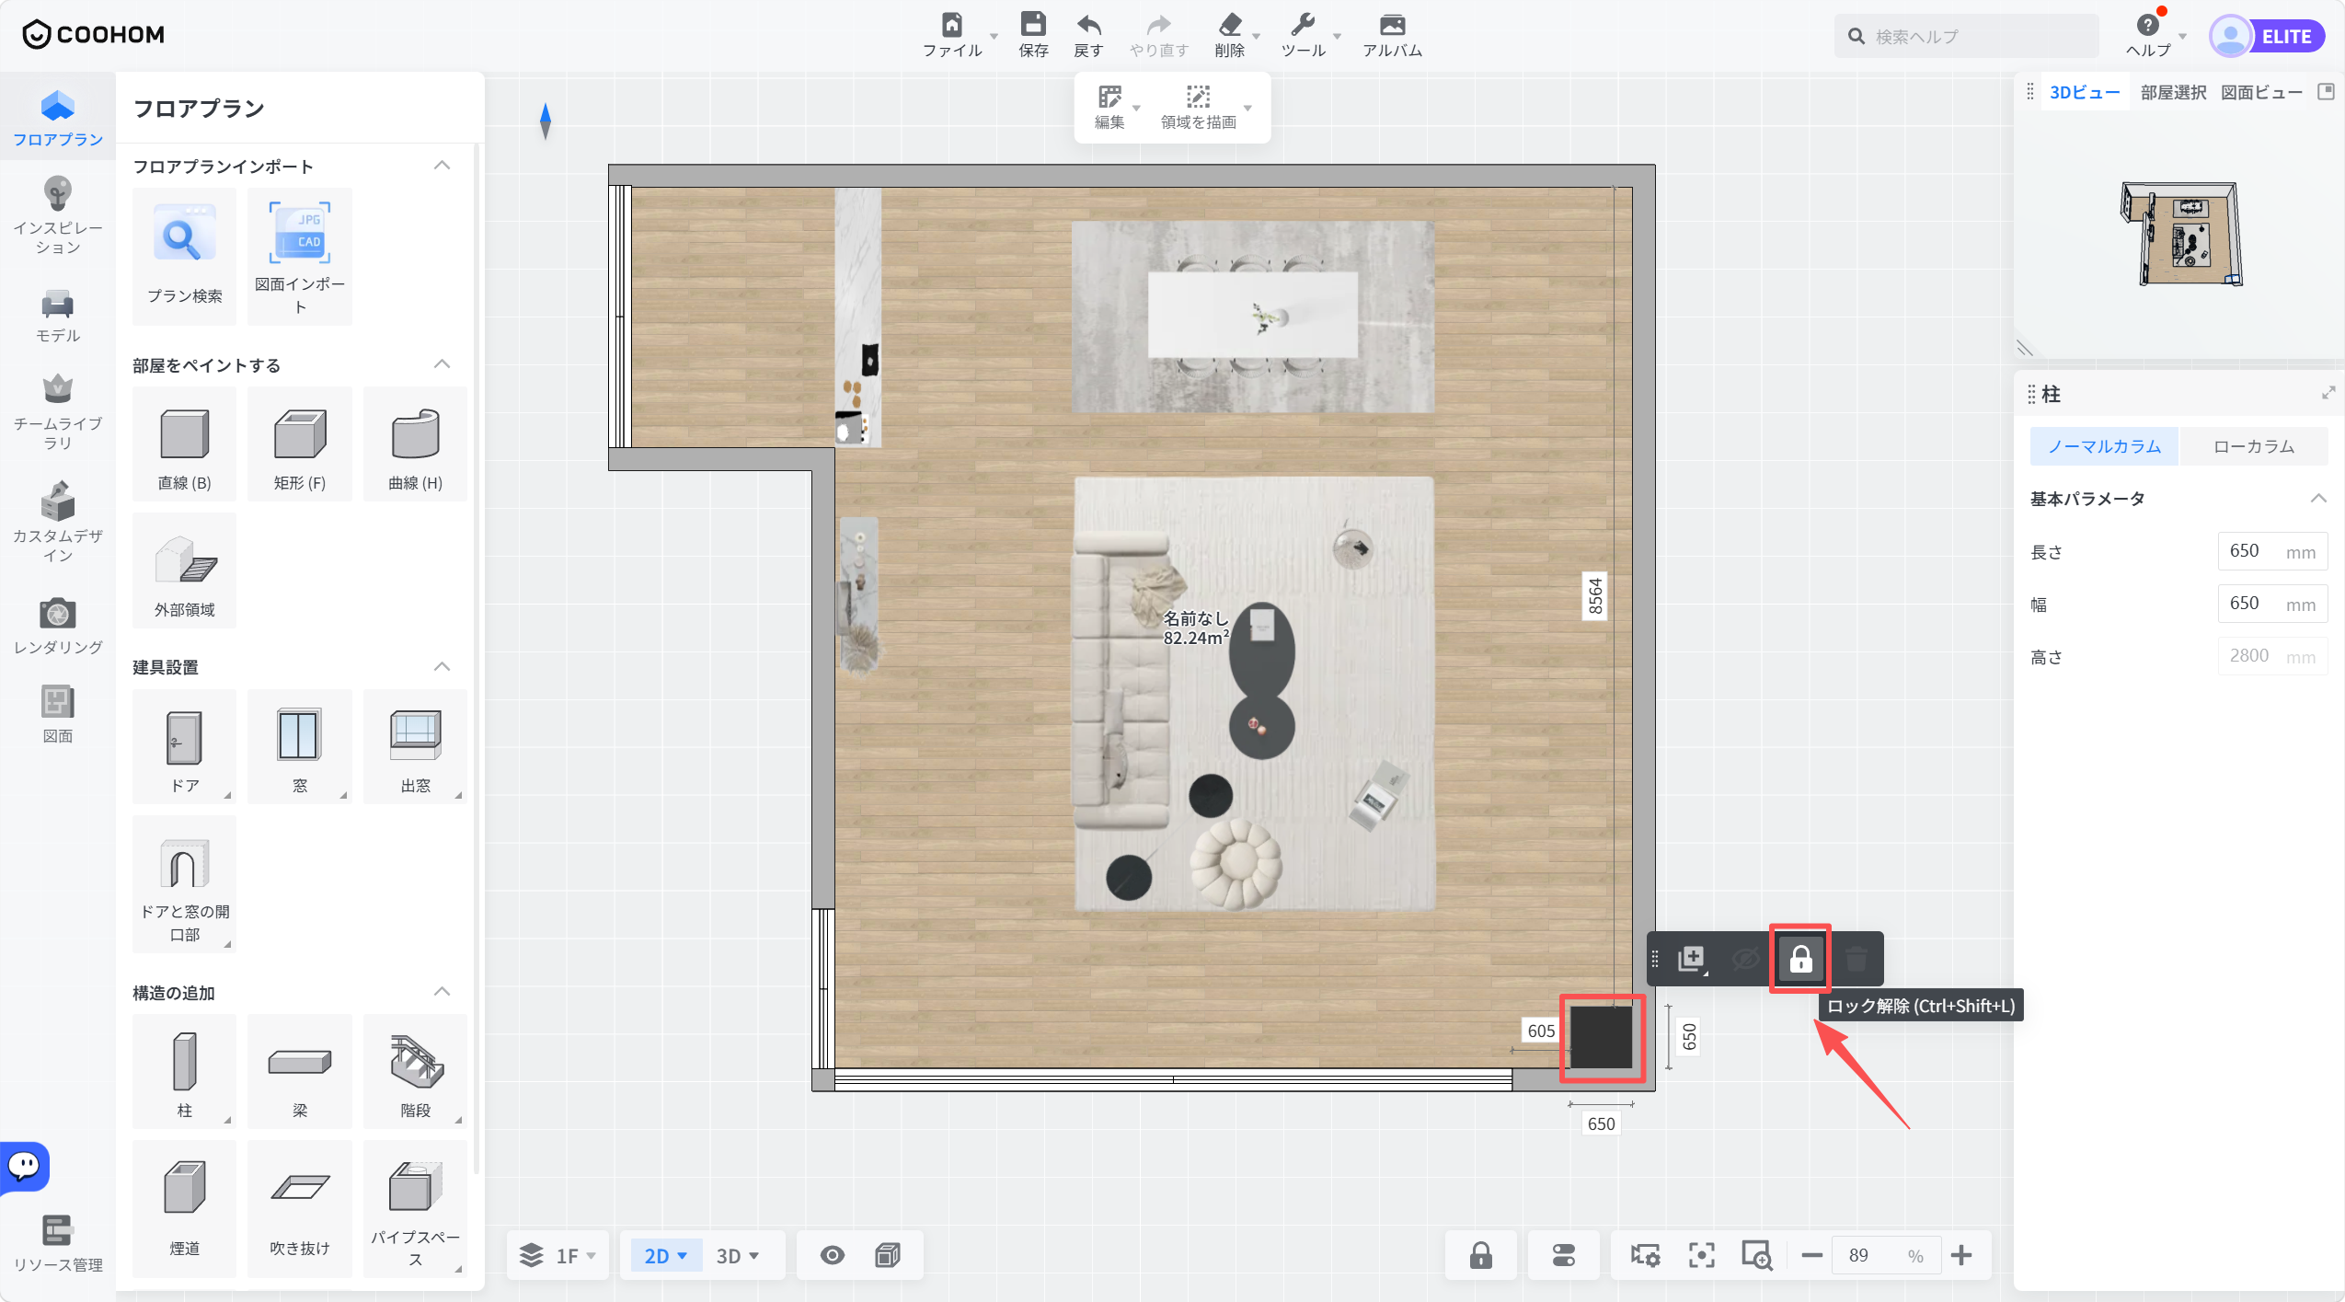Select the 曲線 (H) room tool

click(x=415, y=444)
